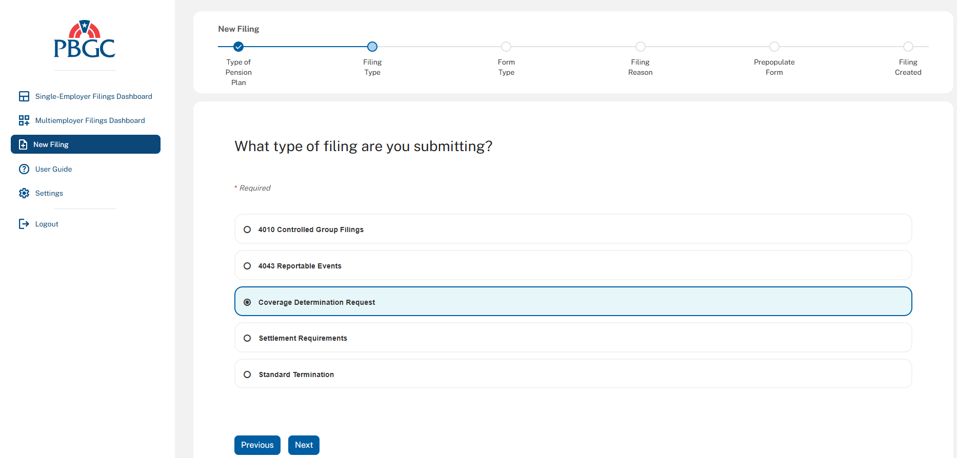The height and width of the screenshot is (458, 957).
Task: Select the Coverage Determination Request radio
Action: (x=247, y=302)
